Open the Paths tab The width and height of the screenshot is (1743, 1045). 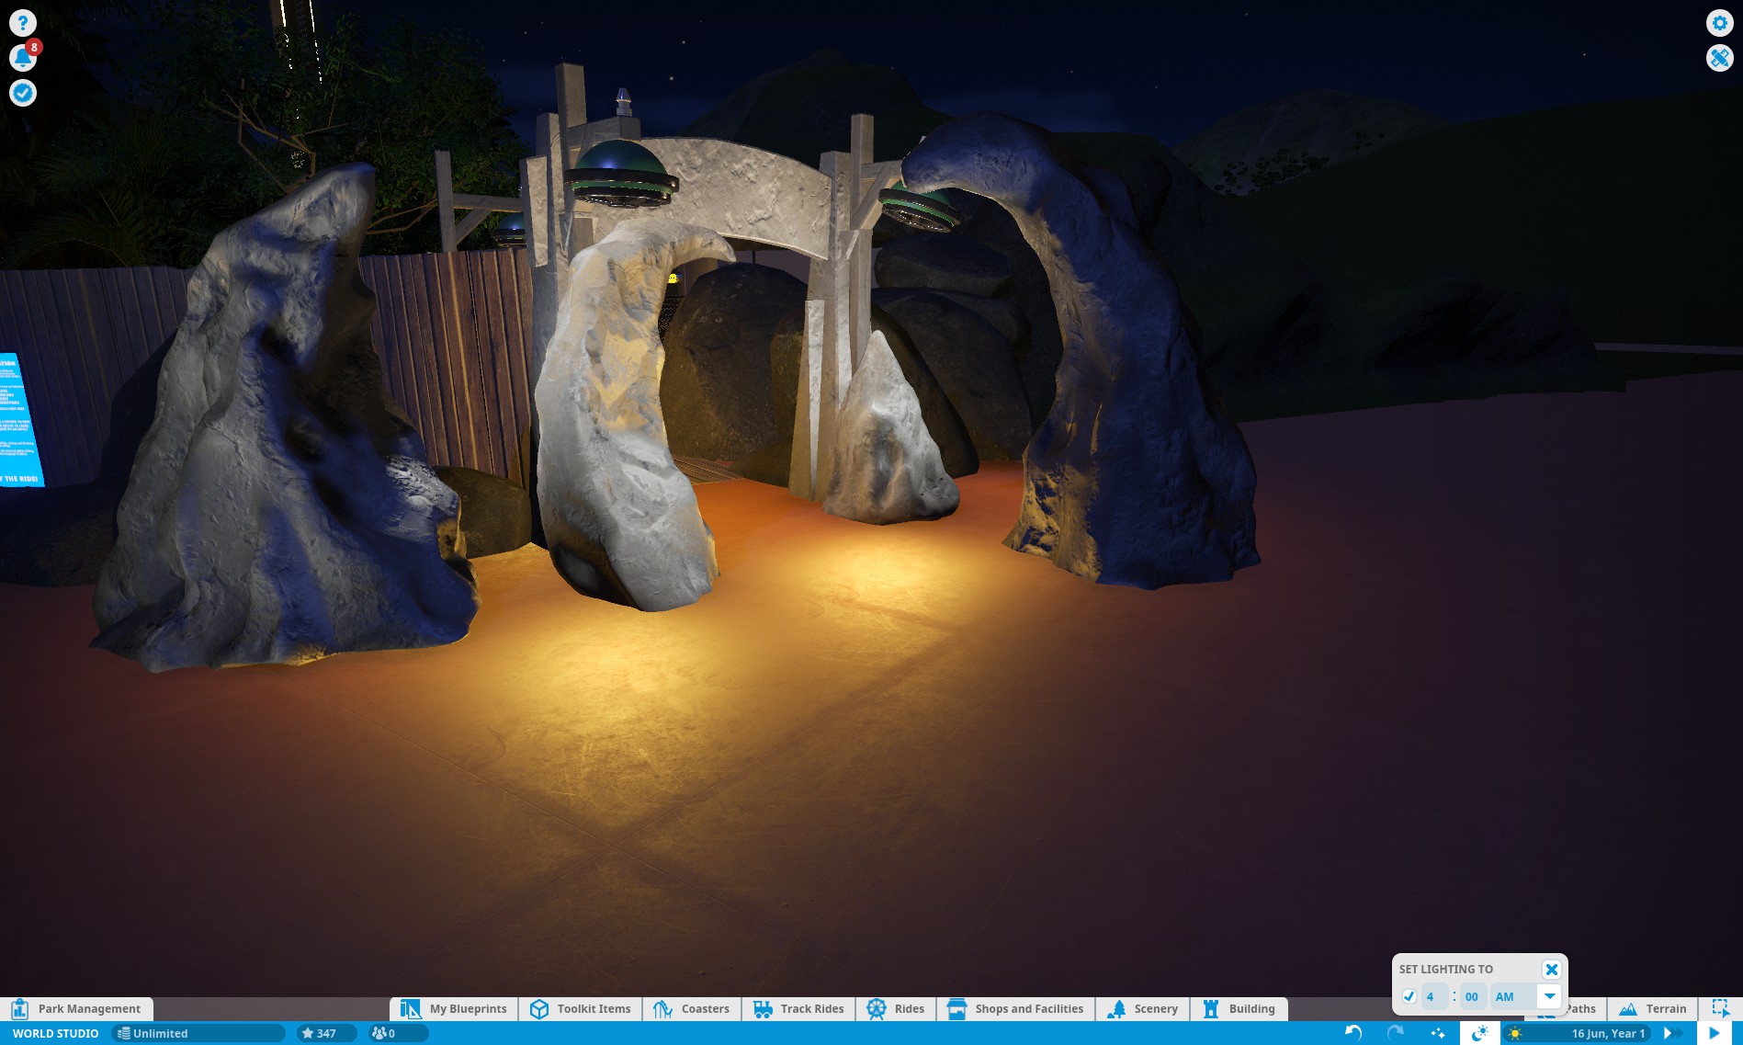click(x=1580, y=1008)
